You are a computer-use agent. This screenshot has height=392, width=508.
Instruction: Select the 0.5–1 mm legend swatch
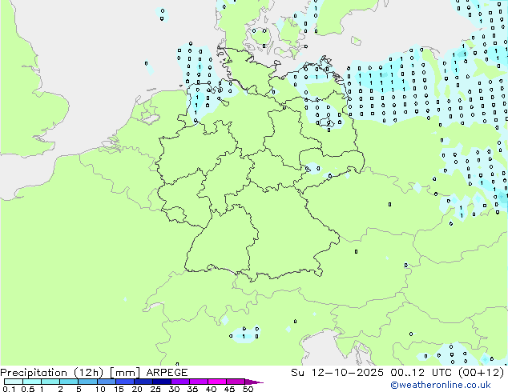tap(32, 382)
